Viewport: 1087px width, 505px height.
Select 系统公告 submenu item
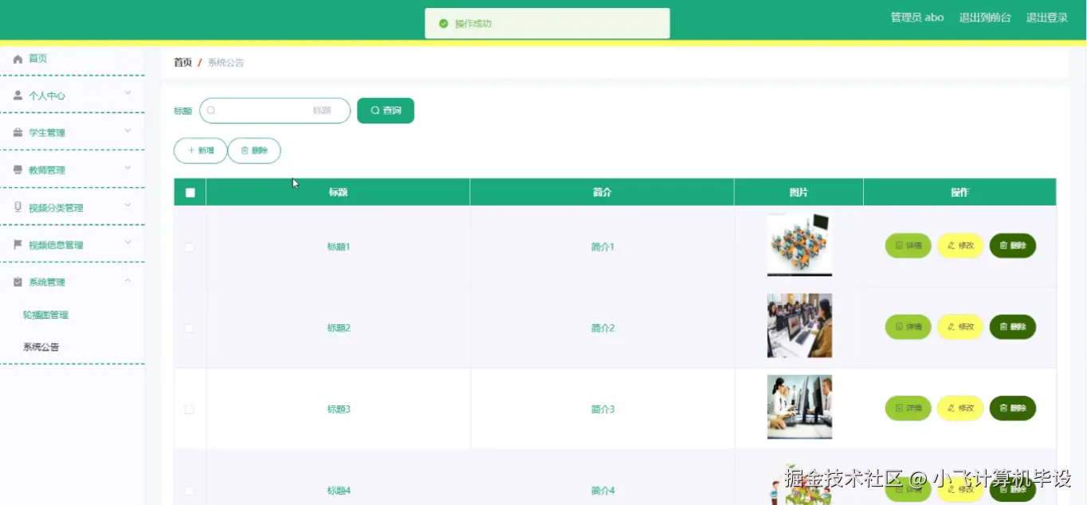point(41,347)
